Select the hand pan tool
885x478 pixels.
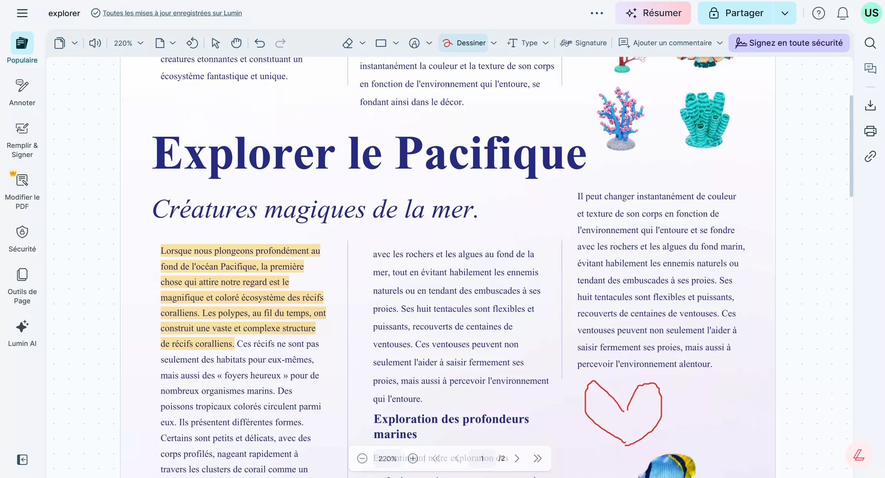[x=236, y=43]
